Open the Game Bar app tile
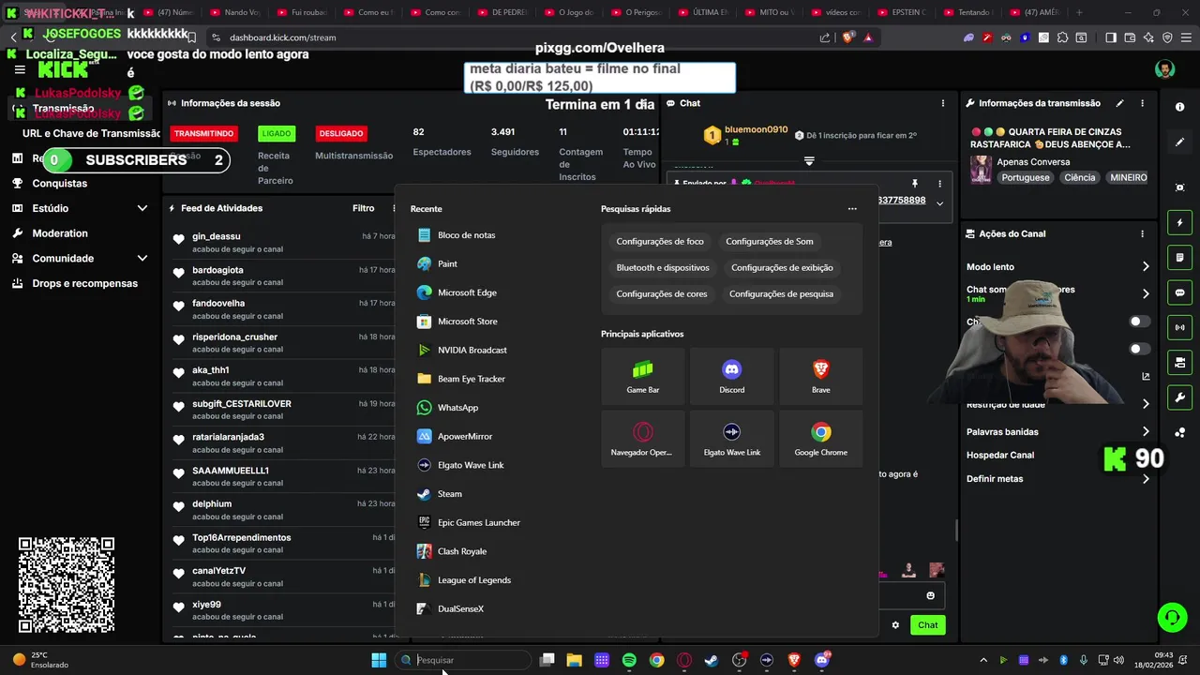 coord(643,376)
